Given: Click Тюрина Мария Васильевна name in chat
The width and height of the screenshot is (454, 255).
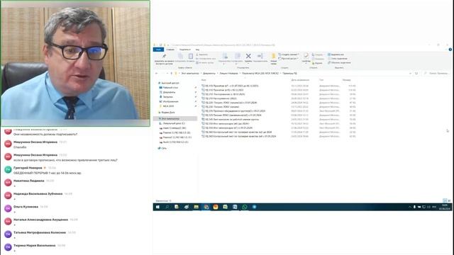Looking at the screenshot, I should (x=35, y=246).
